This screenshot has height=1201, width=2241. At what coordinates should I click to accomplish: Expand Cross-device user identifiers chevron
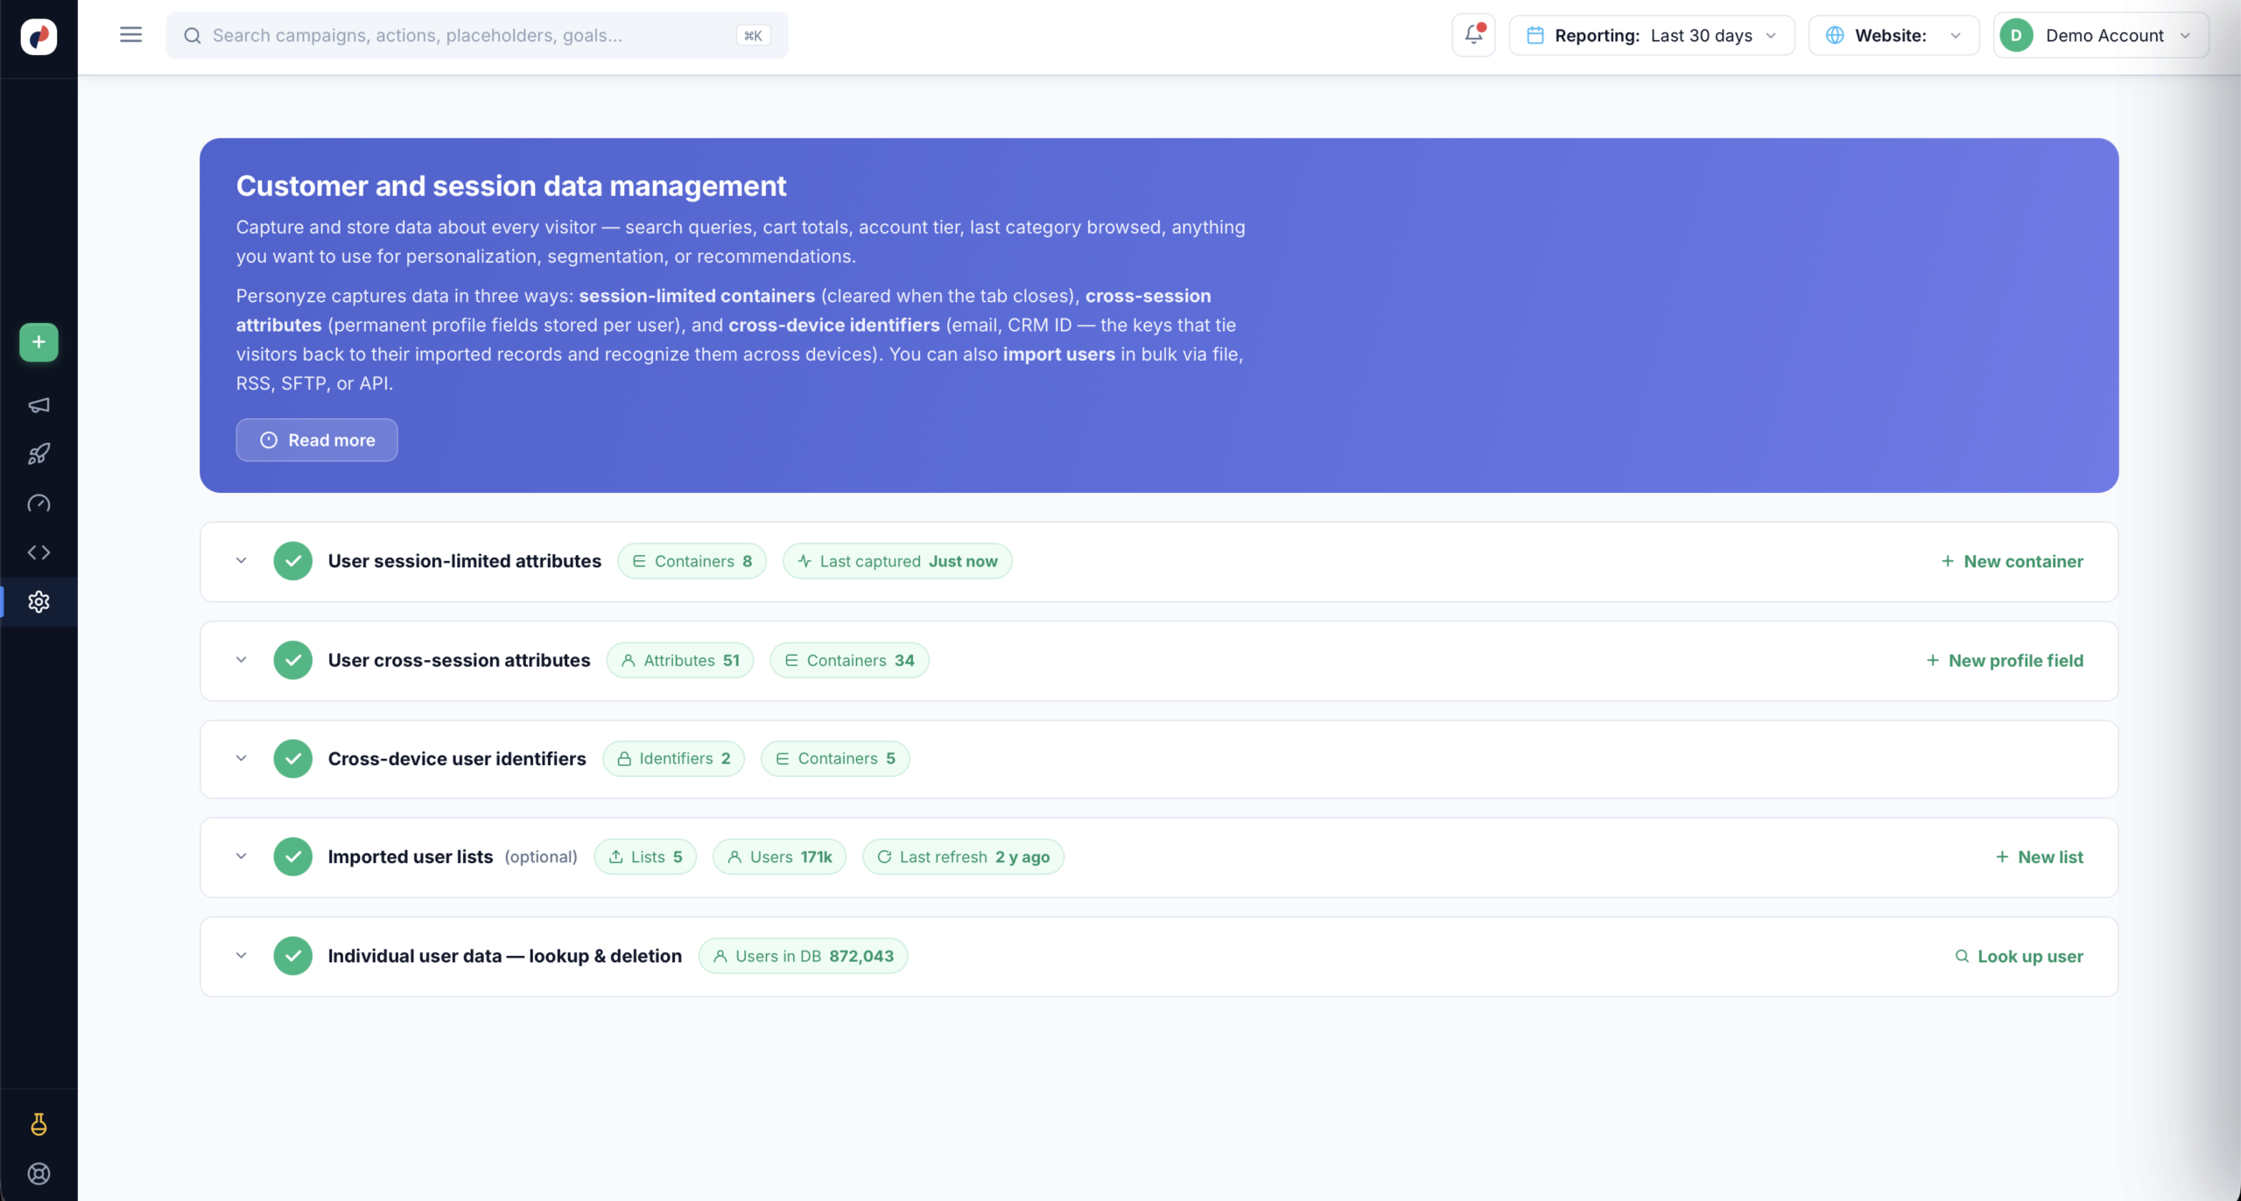pyautogui.click(x=241, y=758)
